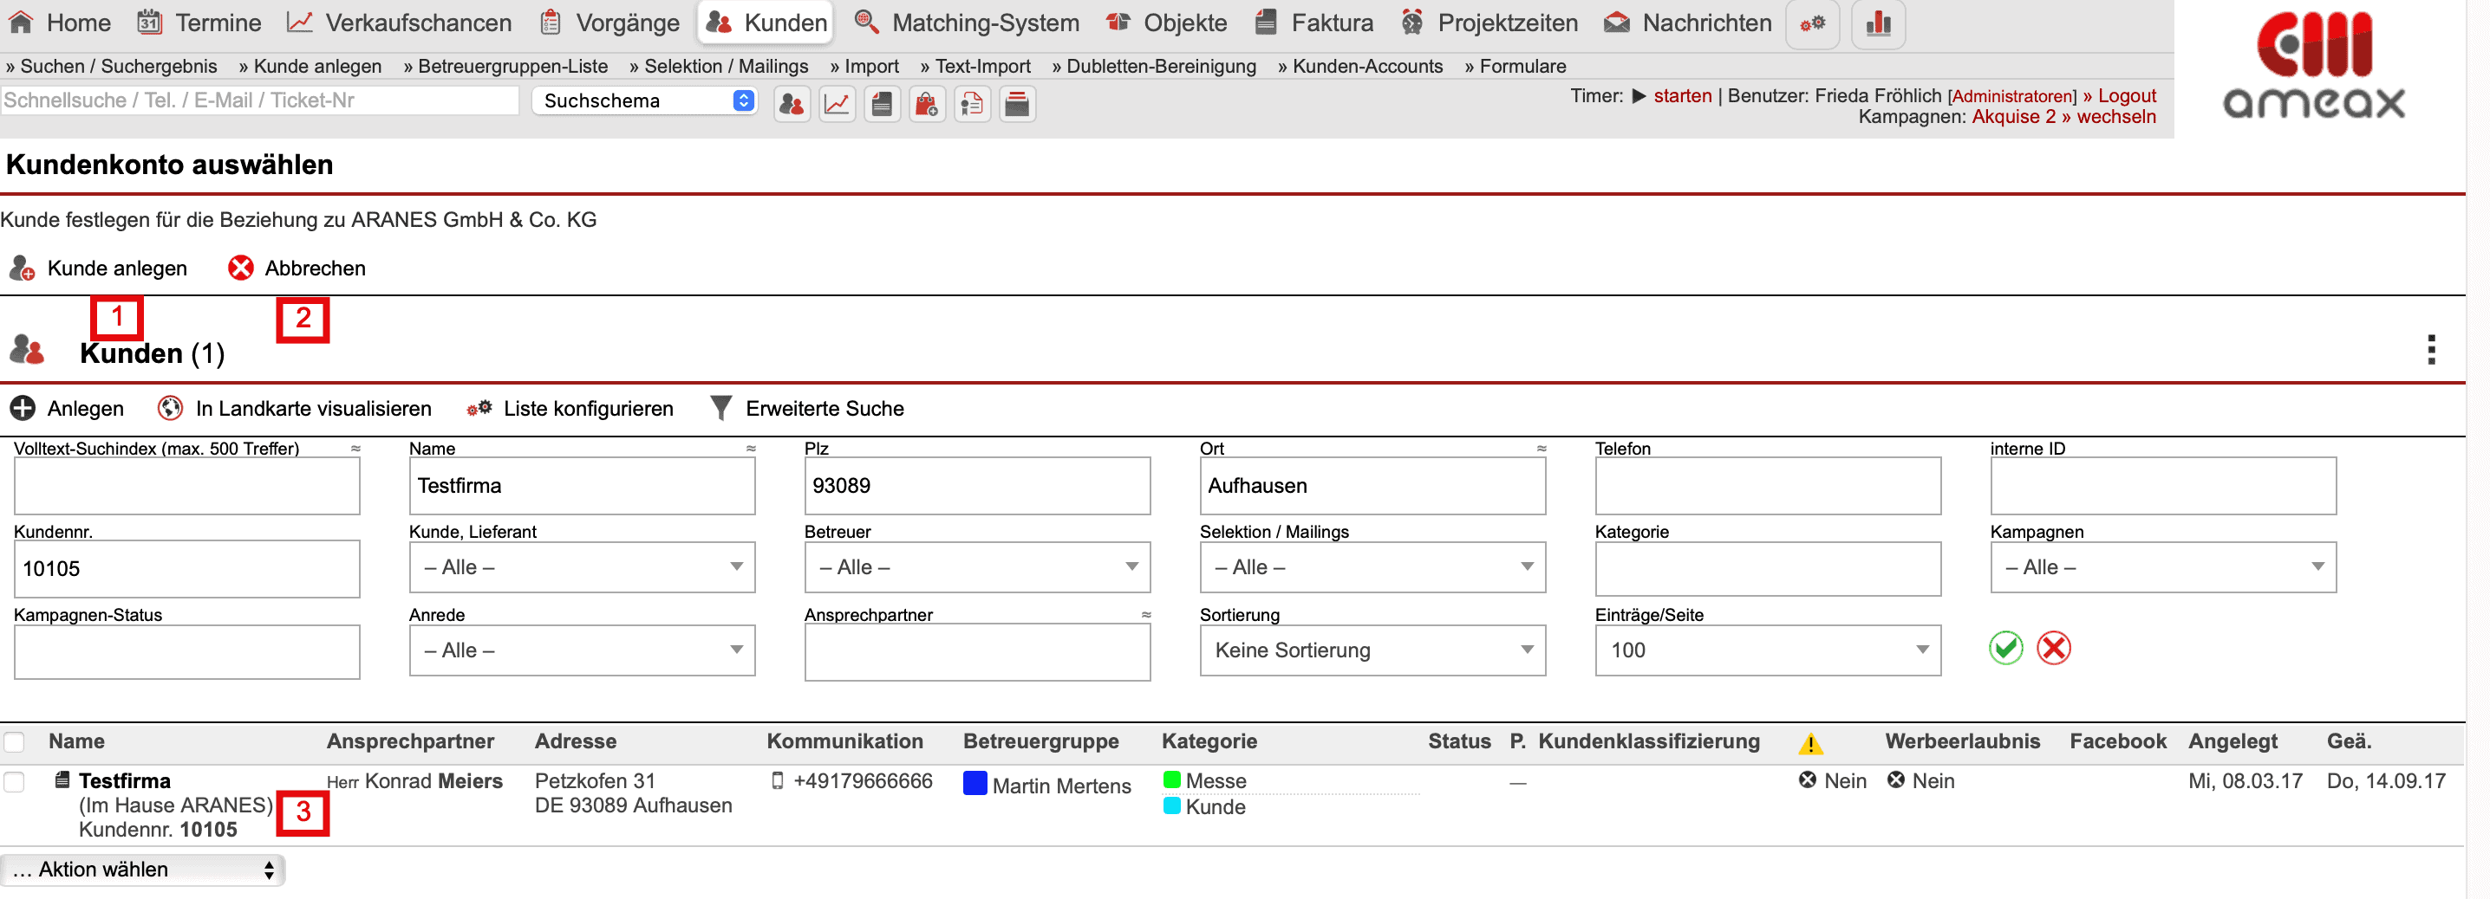Click the sales chart quick-access toolbar icon

point(838,104)
